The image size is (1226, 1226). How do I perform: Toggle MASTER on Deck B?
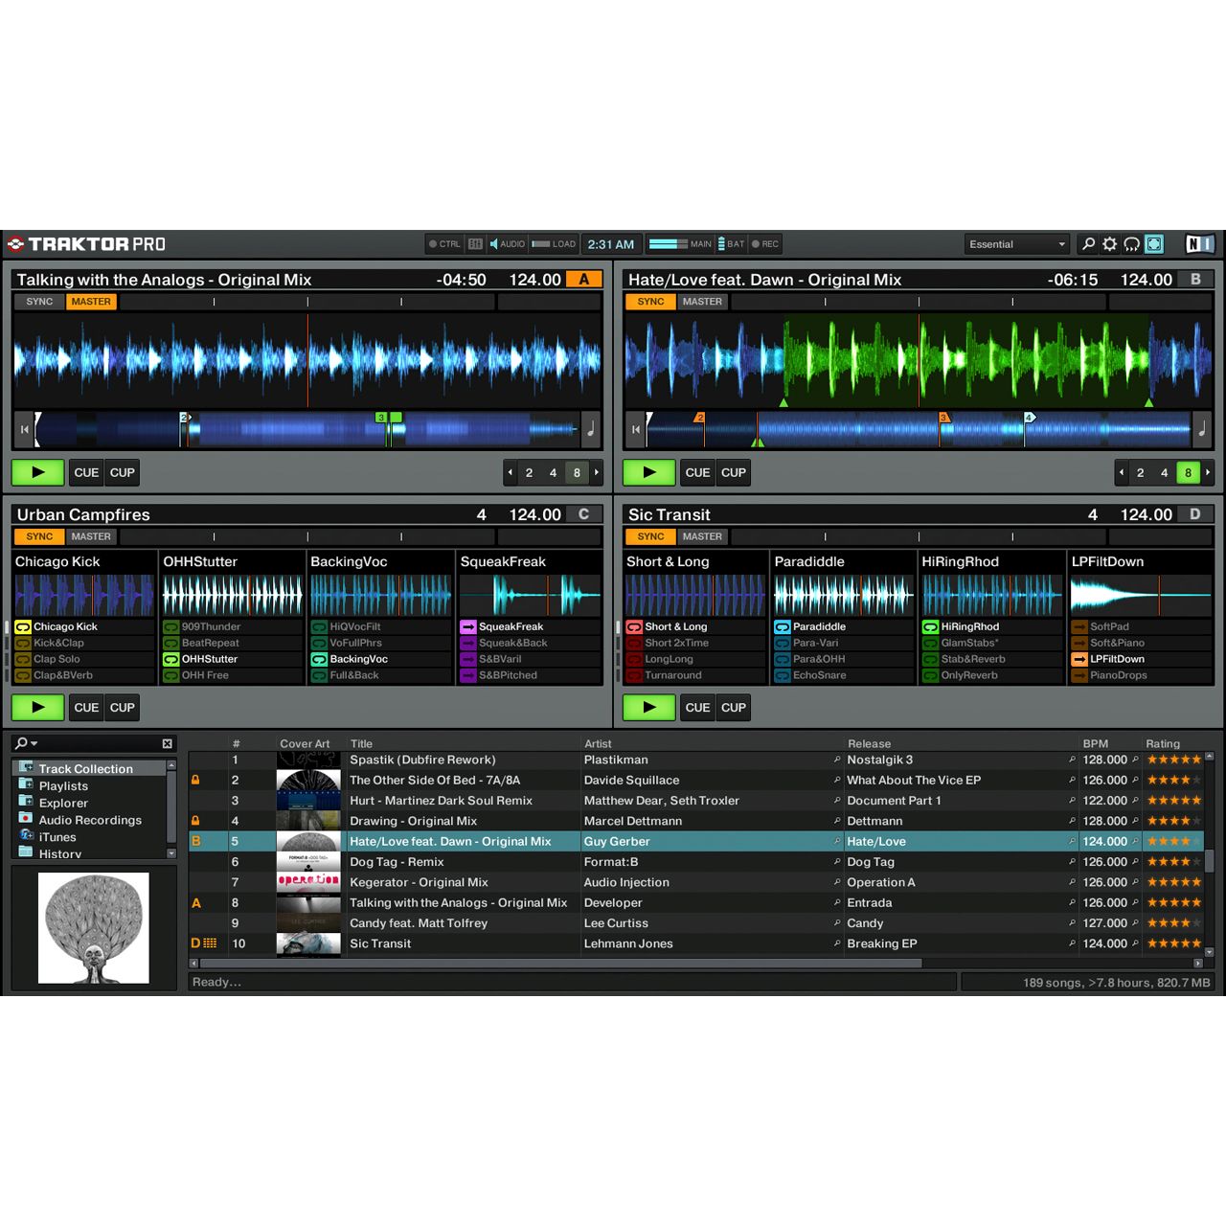702,302
